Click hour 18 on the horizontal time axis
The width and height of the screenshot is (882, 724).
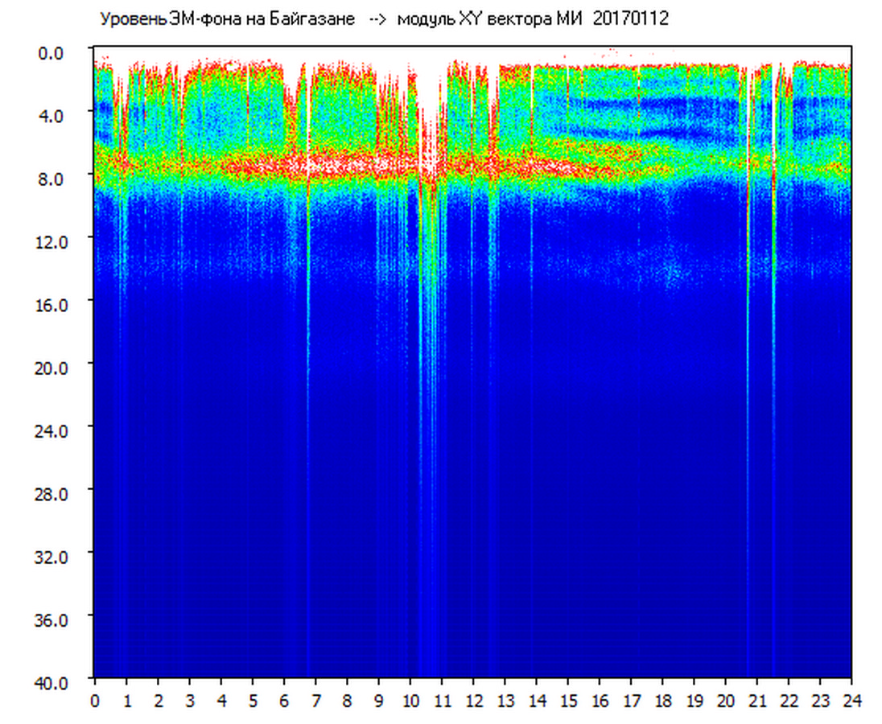pyautogui.click(x=662, y=701)
